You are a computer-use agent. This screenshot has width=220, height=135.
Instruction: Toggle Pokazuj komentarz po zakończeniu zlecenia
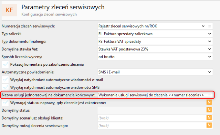5,64
